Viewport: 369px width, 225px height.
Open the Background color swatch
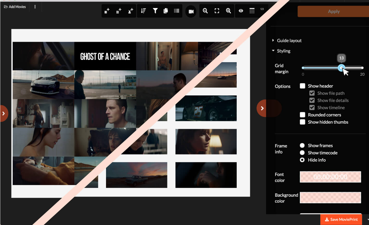click(x=330, y=198)
